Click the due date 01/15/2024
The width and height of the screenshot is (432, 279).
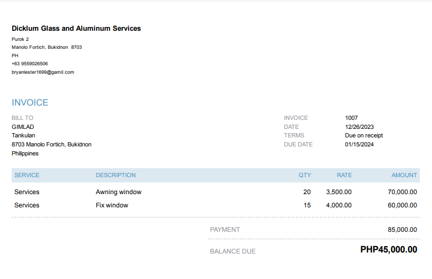click(x=359, y=144)
